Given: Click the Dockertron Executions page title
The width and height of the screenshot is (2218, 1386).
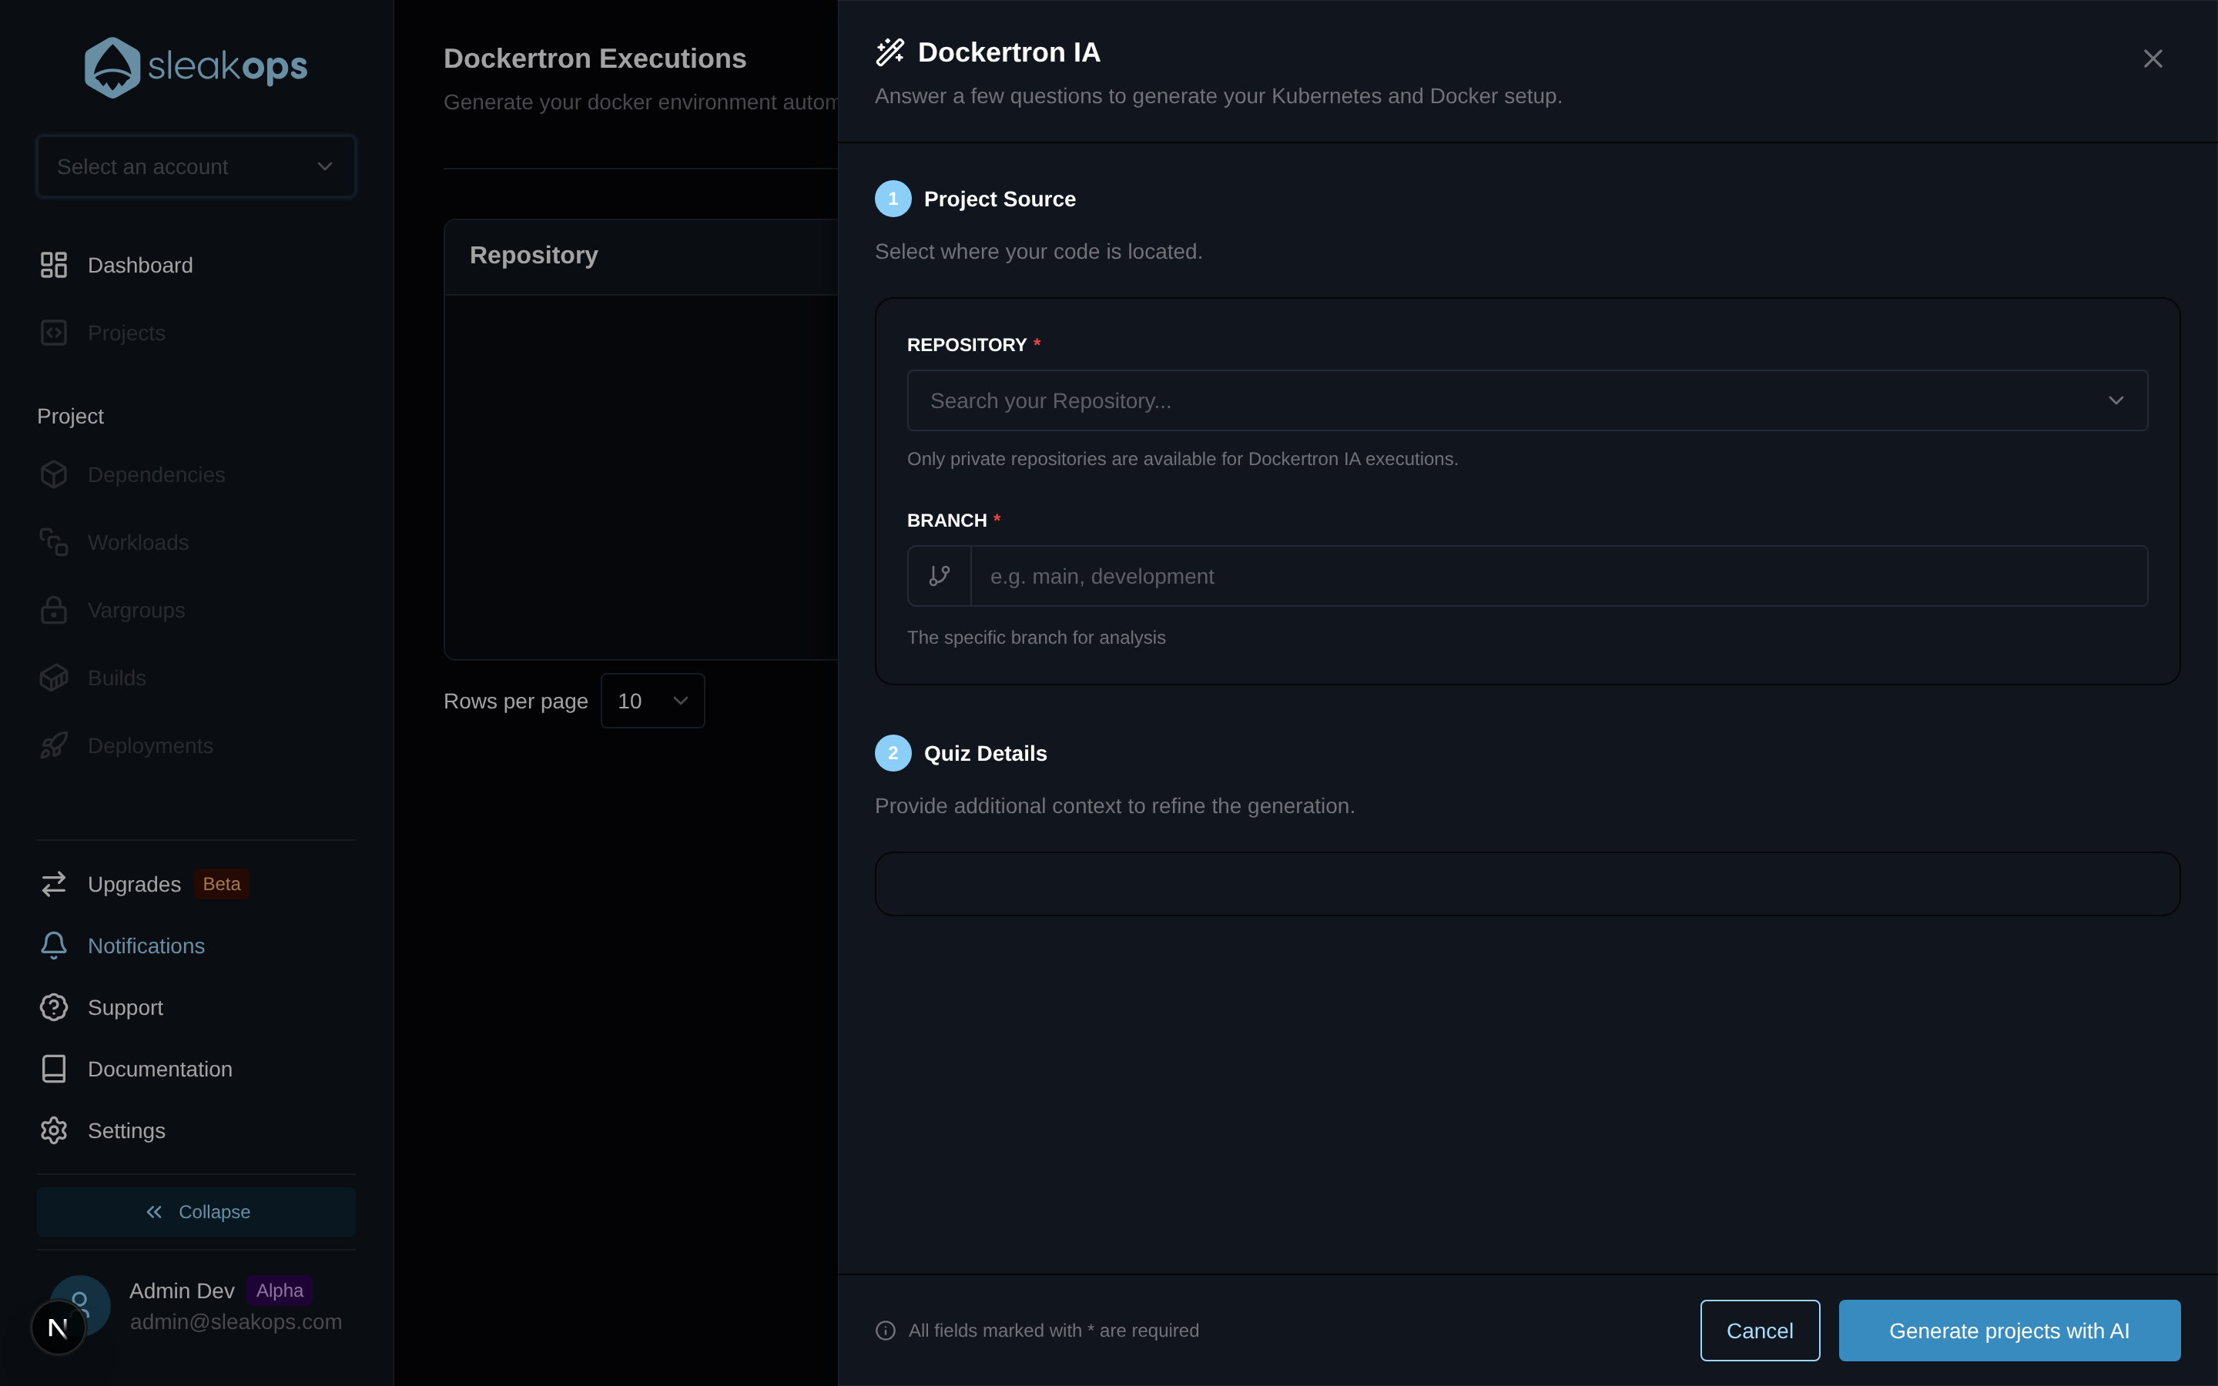Looking at the screenshot, I should [x=595, y=59].
